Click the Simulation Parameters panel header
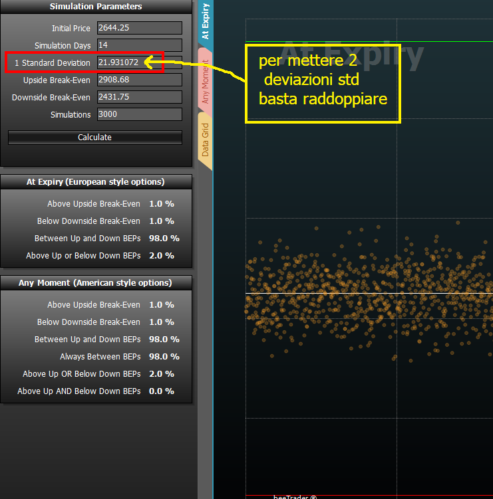 96,7
